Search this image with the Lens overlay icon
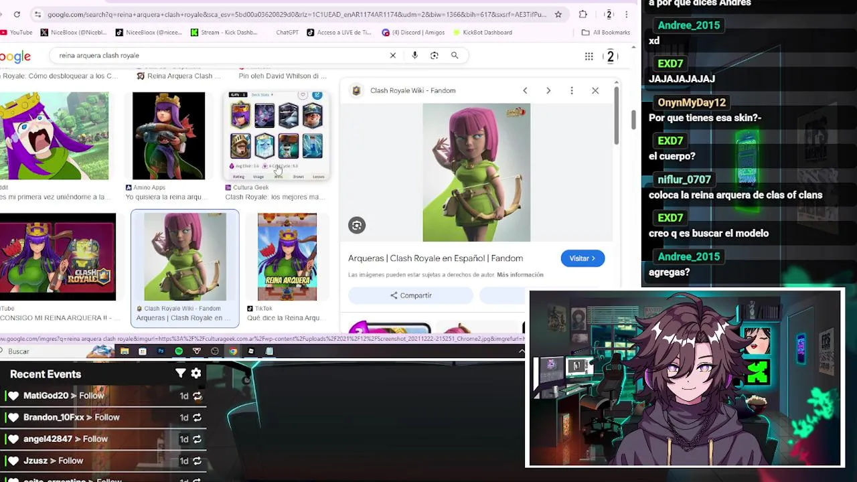Image resolution: width=857 pixels, height=482 pixels. [357, 226]
